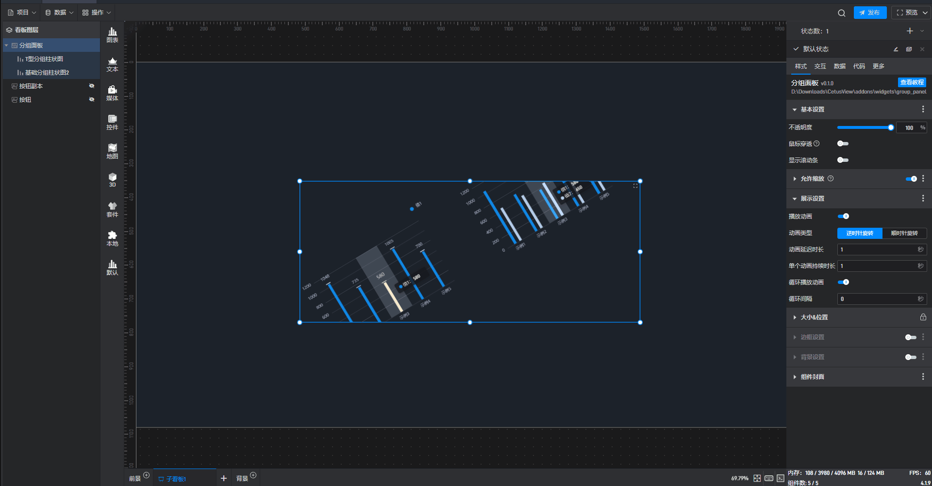Toggle the 鼠标穿透 switch

coord(843,143)
